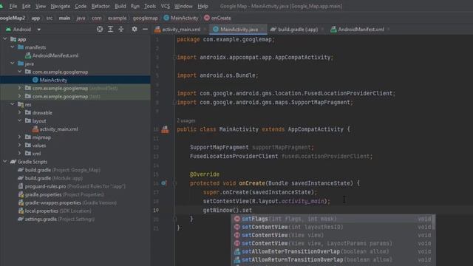
Task: Open the Window menu
Action: [183, 6]
